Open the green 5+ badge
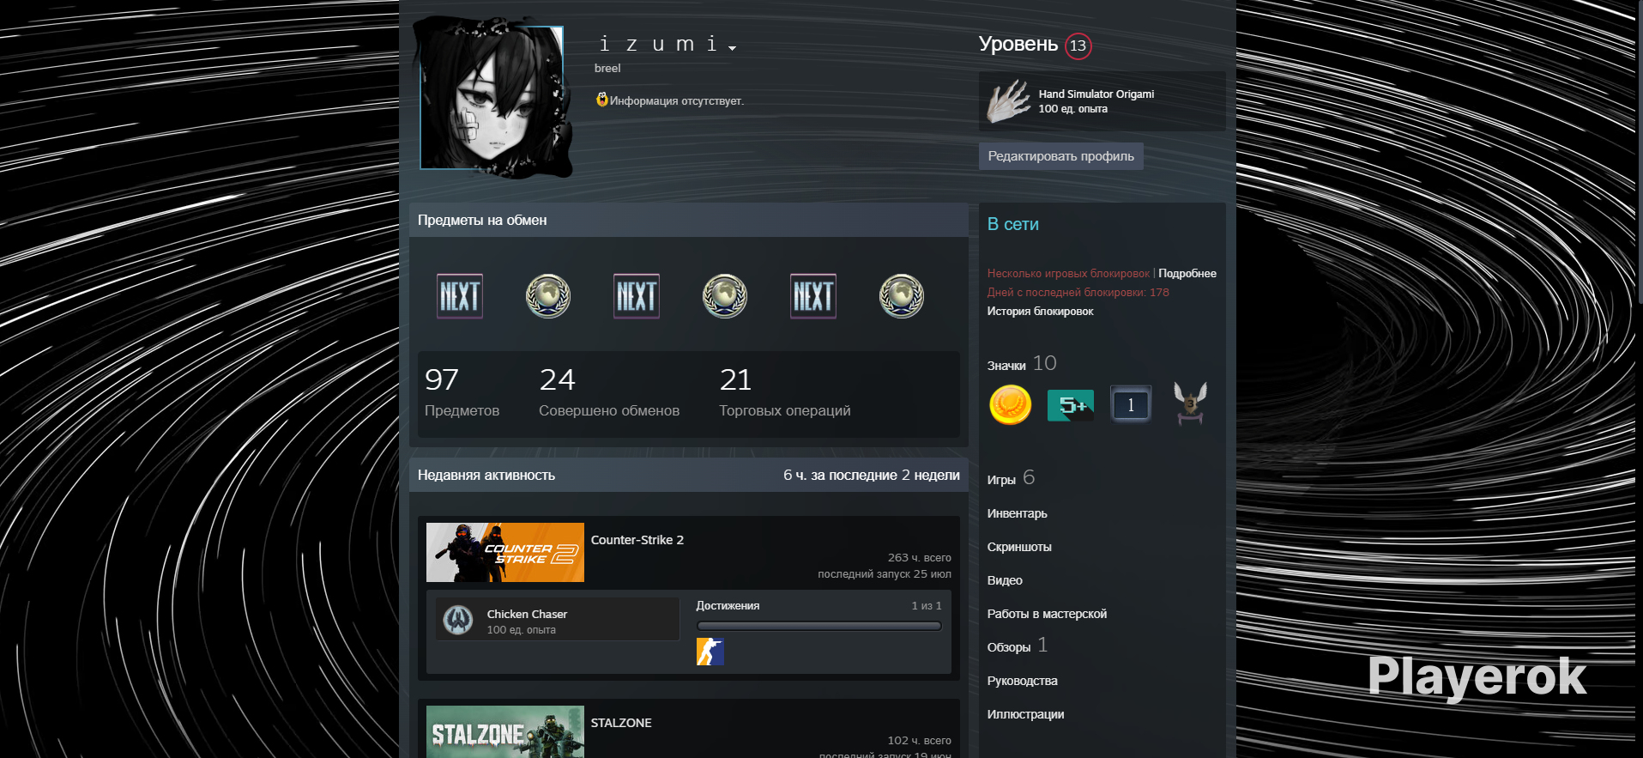 pos(1071,404)
